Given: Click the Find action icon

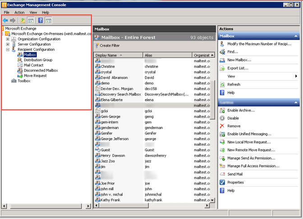Looking at the screenshot, I should (x=222, y=52).
